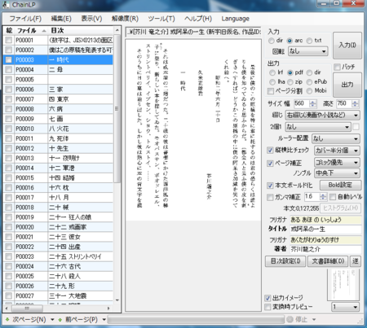Viewport: 367px width, 328px height.
Task: Click the green previous page icon
Action: click(60, 319)
